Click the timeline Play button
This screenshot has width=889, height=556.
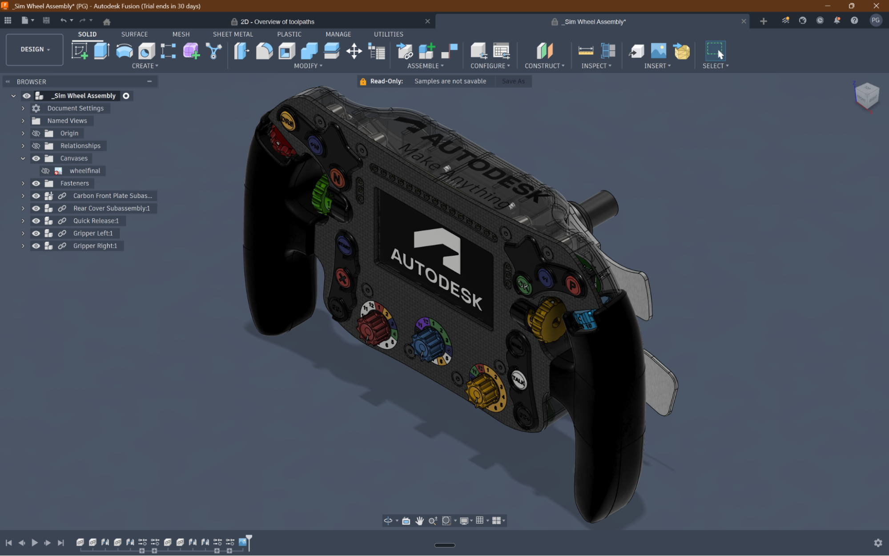(34, 543)
